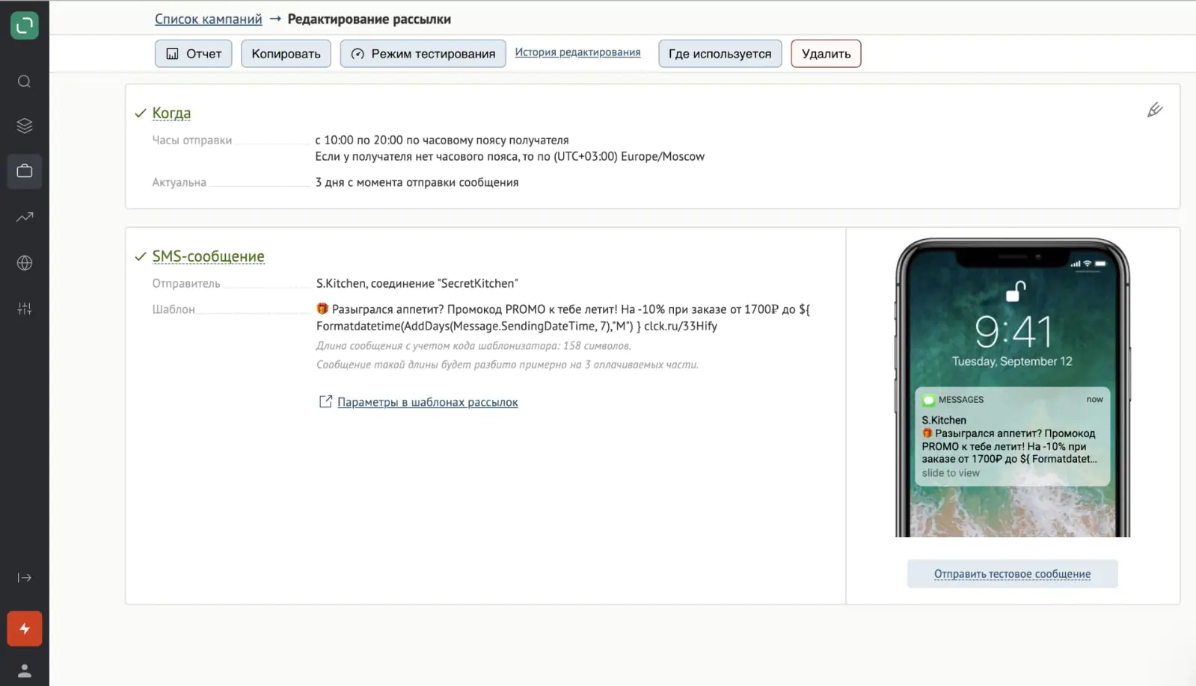Open История редактирования link
The height and width of the screenshot is (686, 1196).
coord(577,52)
